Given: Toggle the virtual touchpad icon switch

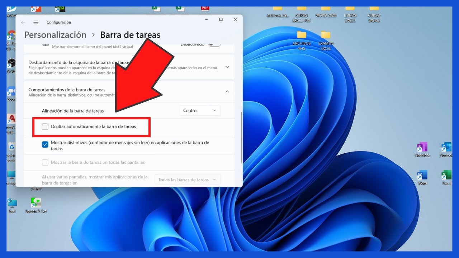Looking at the screenshot, I should pos(214,44).
